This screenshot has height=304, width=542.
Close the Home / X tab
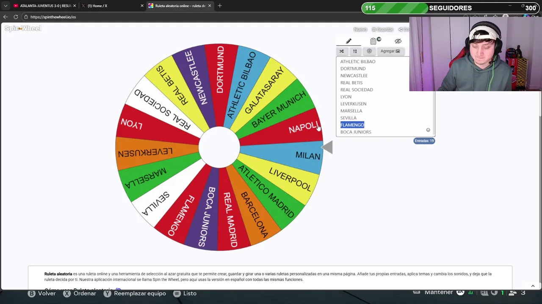pyautogui.click(x=142, y=6)
